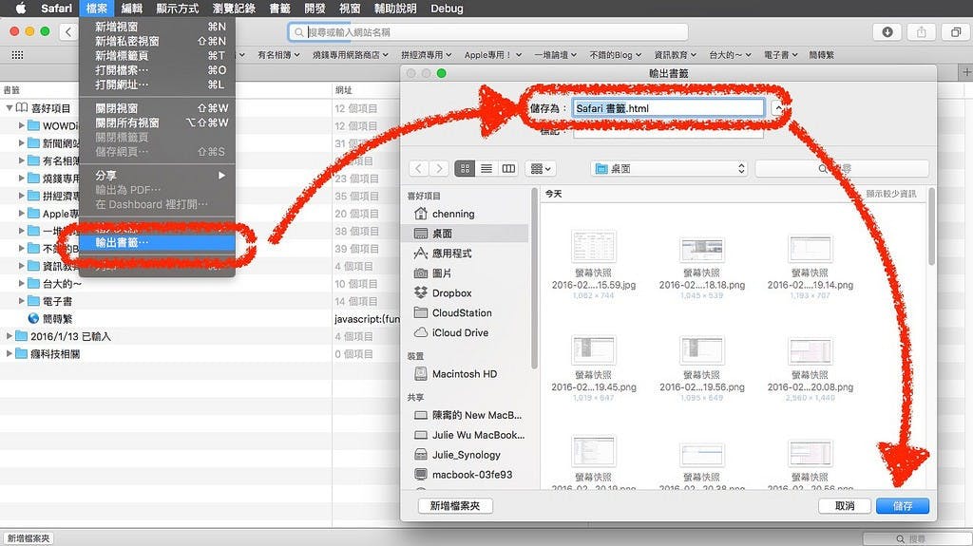973x546 pixels.
Task: Click 新增檔案夾 button at window bottom
Action: (28, 538)
